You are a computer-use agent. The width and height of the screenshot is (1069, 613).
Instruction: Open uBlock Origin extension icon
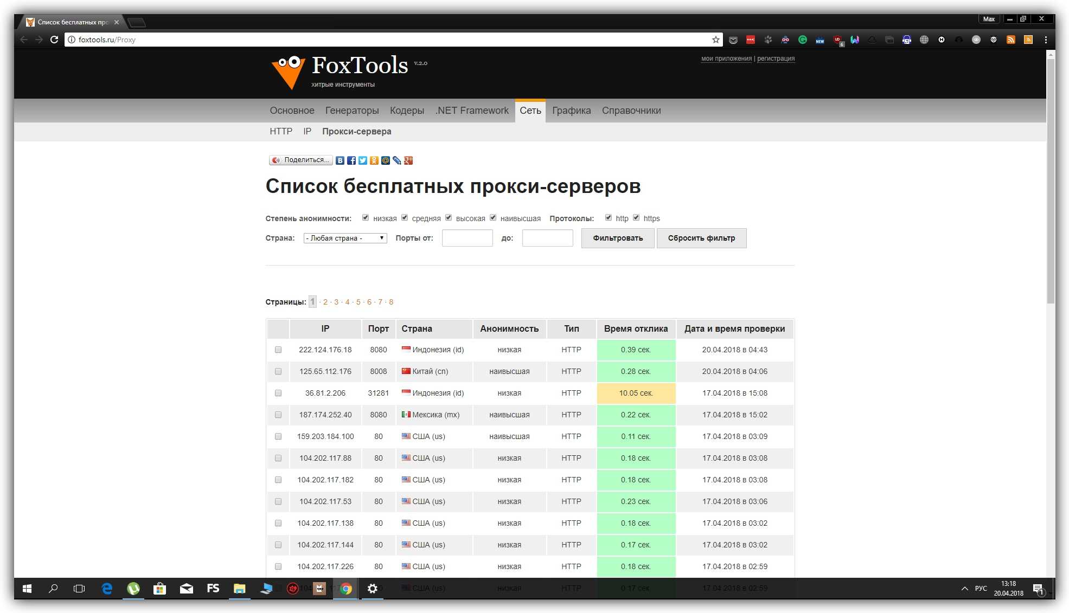[837, 40]
